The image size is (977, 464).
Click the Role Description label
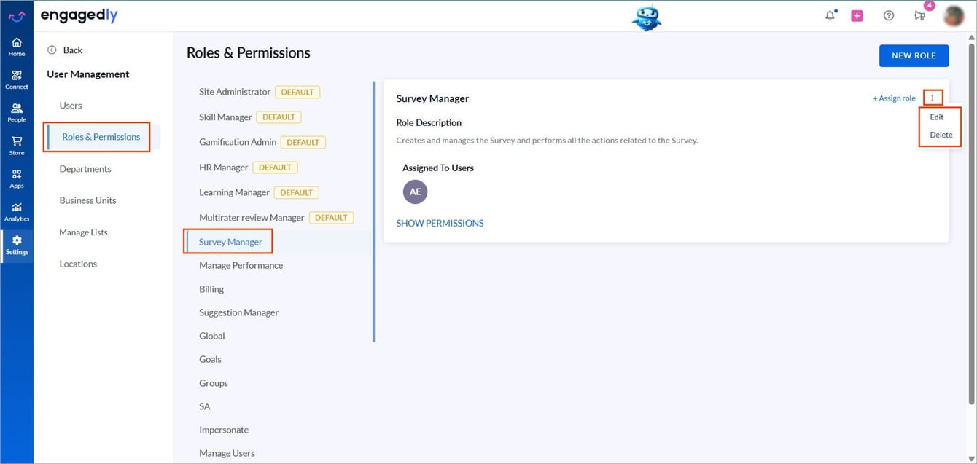coord(429,122)
